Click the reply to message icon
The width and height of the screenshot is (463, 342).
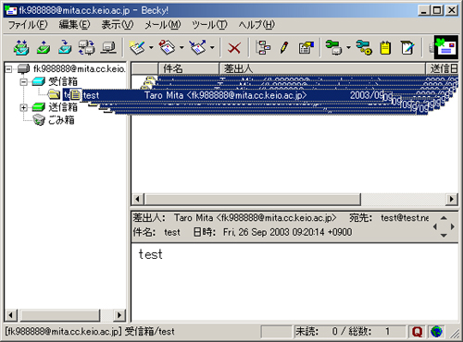[x=167, y=47]
